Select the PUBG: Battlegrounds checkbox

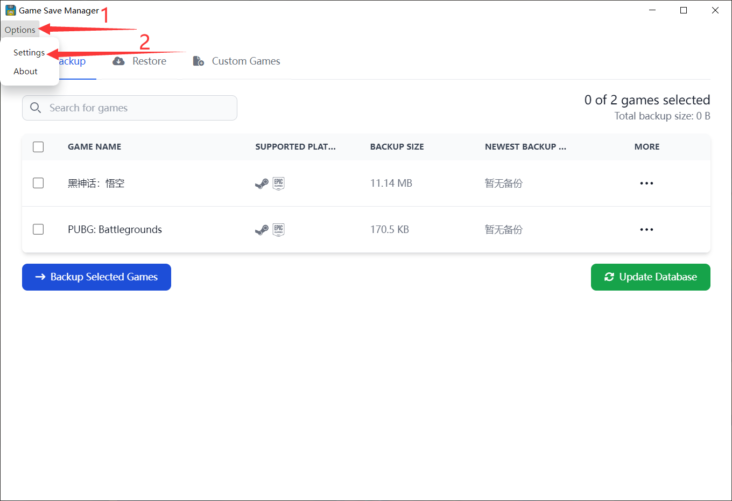pos(38,229)
